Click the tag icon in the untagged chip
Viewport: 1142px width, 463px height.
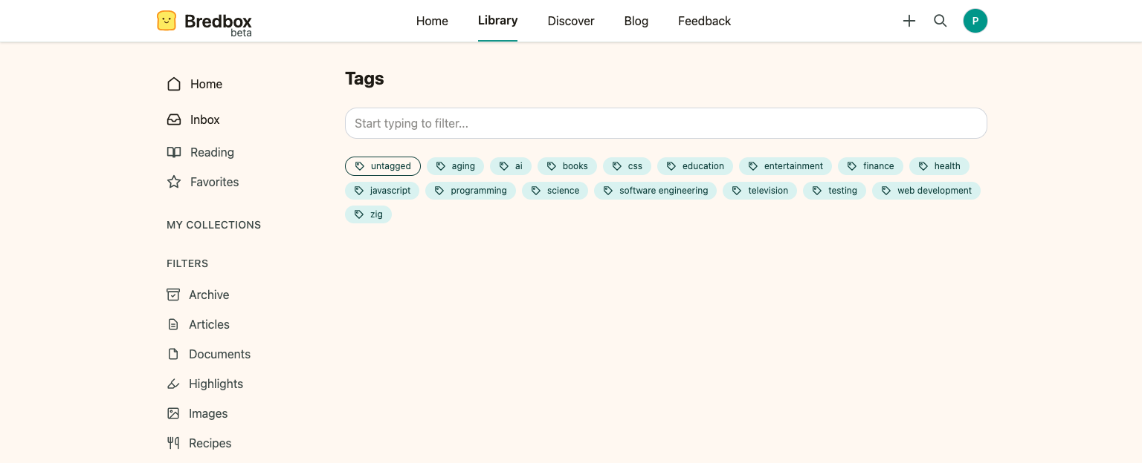pos(360,166)
